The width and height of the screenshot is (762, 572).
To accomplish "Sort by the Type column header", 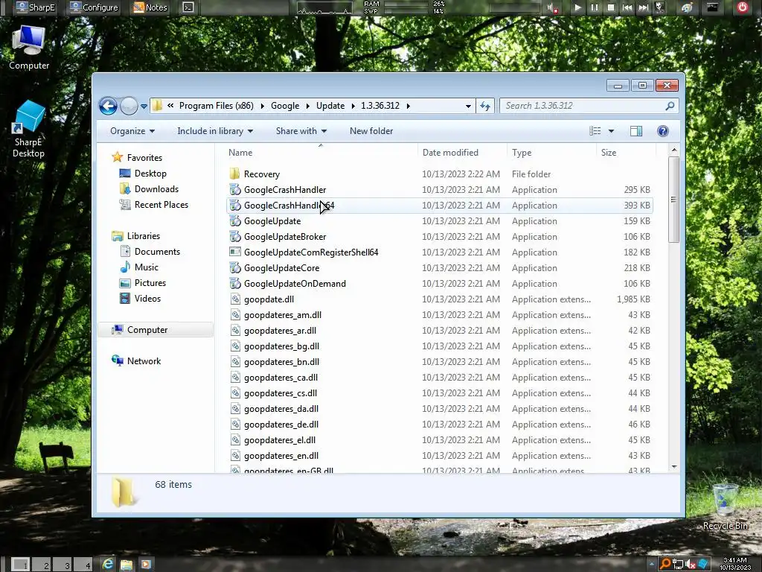I will [551, 152].
